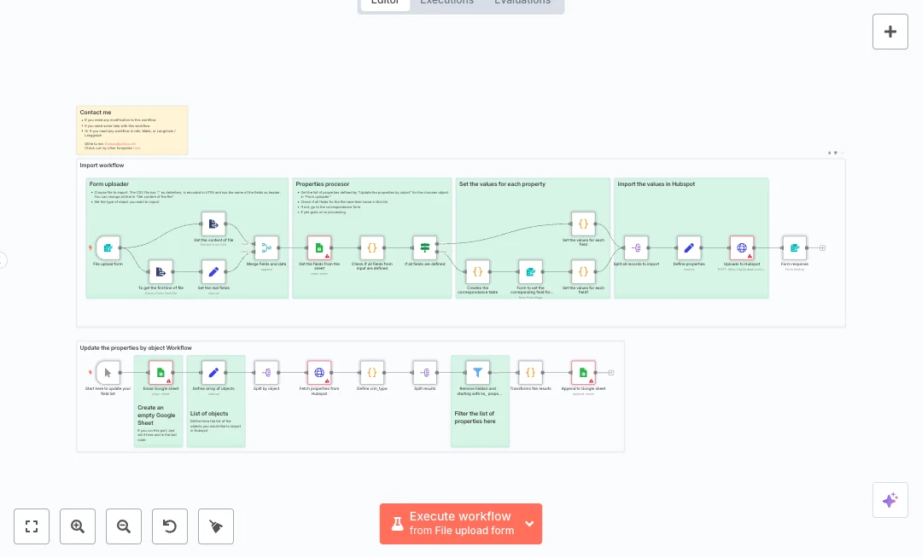Select the "Split all records to import" node
This screenshot has height=558, width=922.
tap(636, 247)
